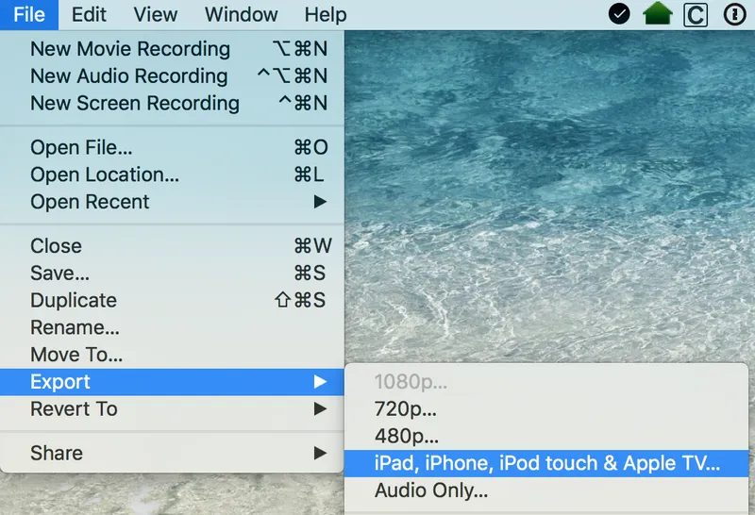
Task: Export as 480p...
Action: [546, 436]
